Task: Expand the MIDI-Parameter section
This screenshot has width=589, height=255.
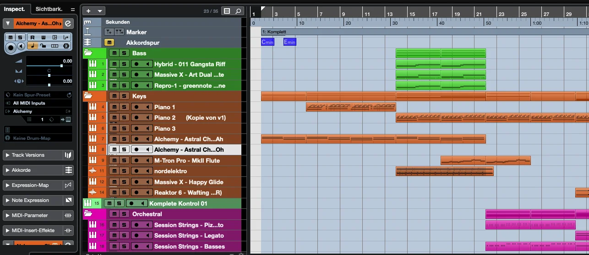Action: click(7, 215)
